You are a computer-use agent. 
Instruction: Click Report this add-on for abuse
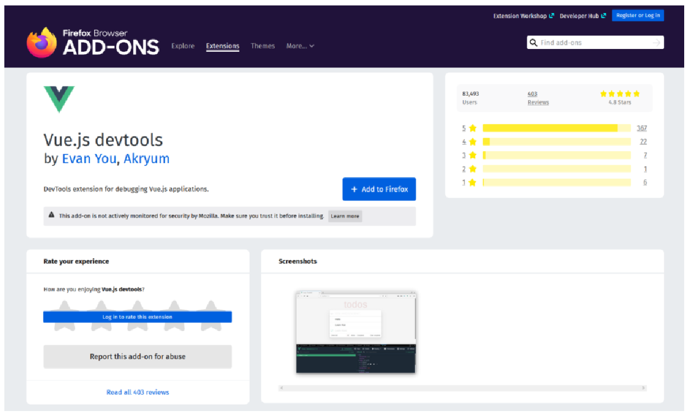[x=138, y=357]
